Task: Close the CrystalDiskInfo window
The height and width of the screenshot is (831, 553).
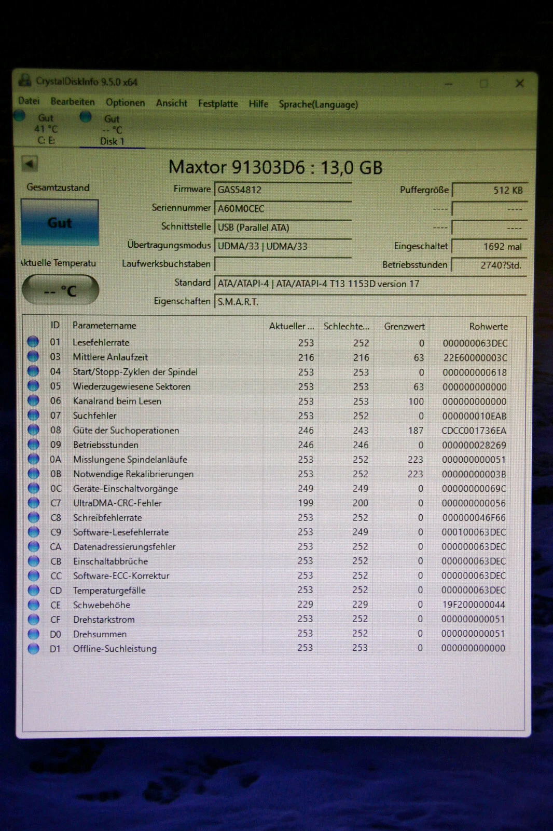Action: pos(519,83)
